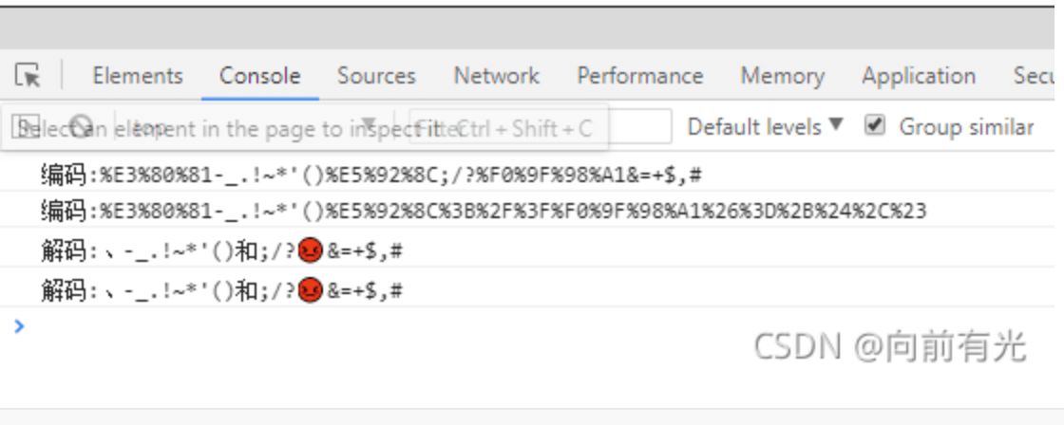Click the red angry emoji in first 解码 line

[x=310, y=251]
